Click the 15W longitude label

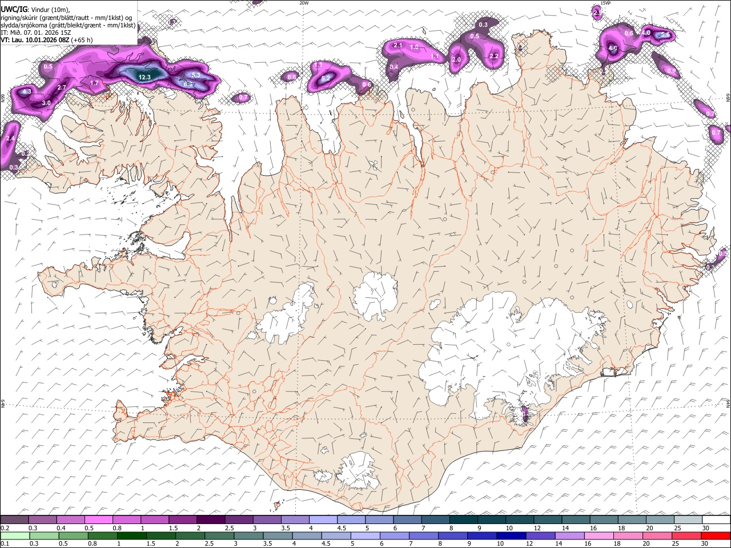coord(605,3)
